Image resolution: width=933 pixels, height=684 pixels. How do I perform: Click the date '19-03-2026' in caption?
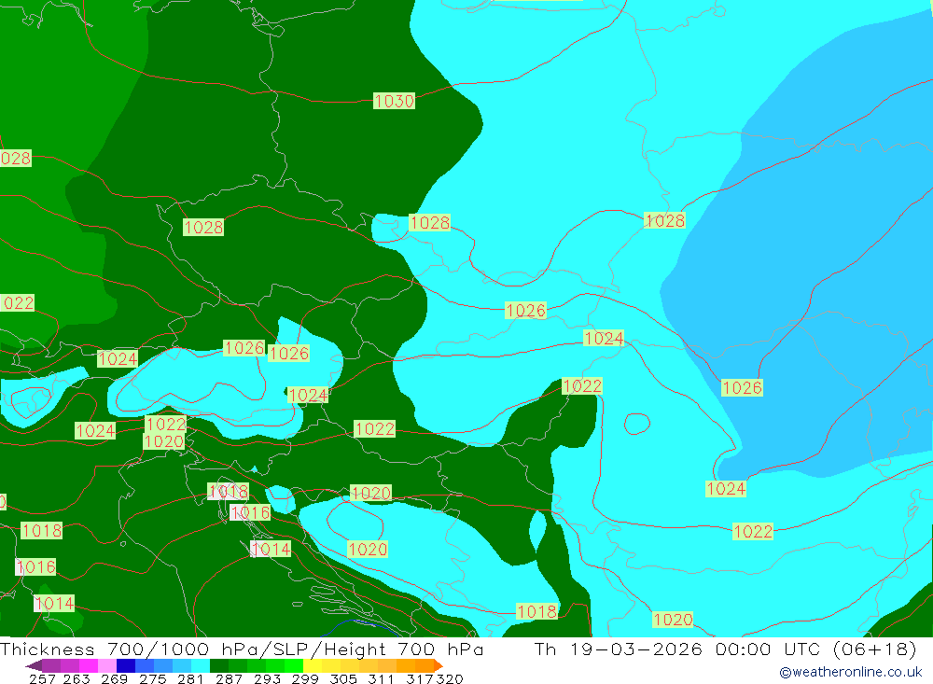636,649
